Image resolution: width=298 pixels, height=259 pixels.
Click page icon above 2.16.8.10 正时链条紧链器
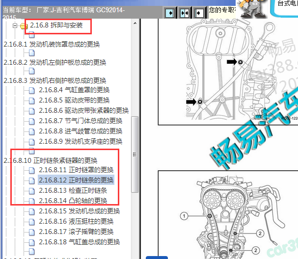point(32,151)
